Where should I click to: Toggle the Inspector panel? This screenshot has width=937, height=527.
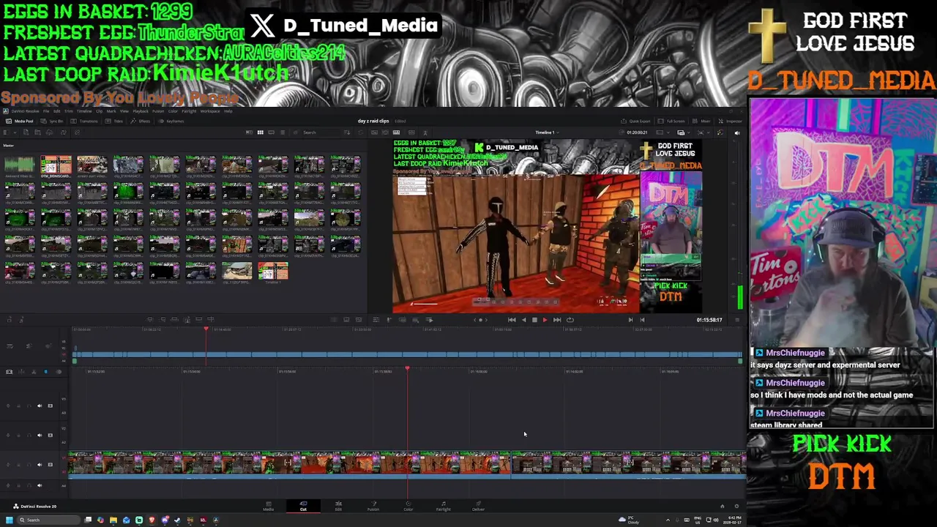tap(731, 121)
